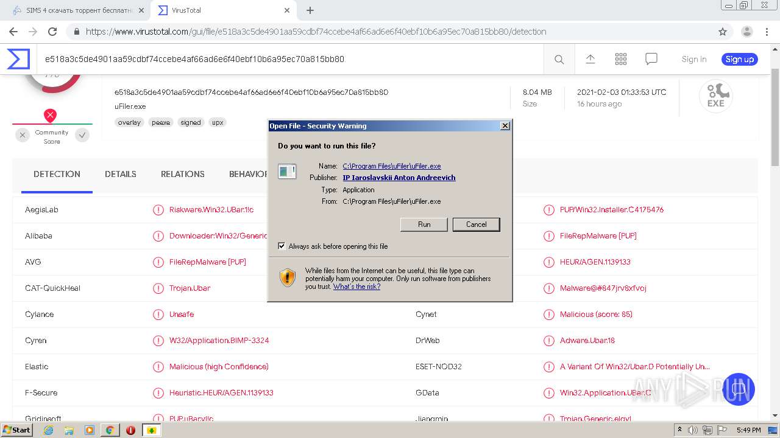
Task: Open the What's the risk link
Action: pos(356,287)
